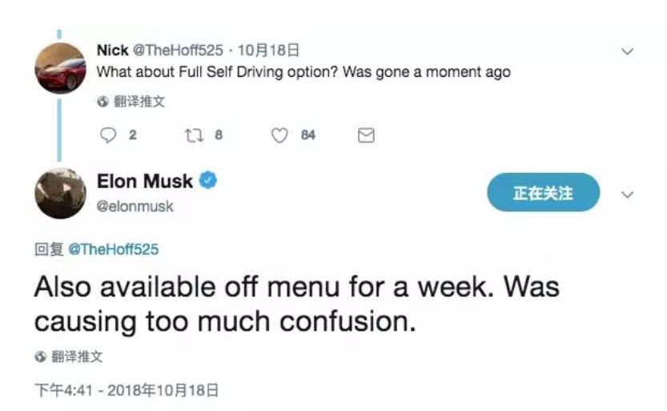Click the globe translate icon under Nick's tweet
This screenshot has width=667, height=411.
click(102, 103)
